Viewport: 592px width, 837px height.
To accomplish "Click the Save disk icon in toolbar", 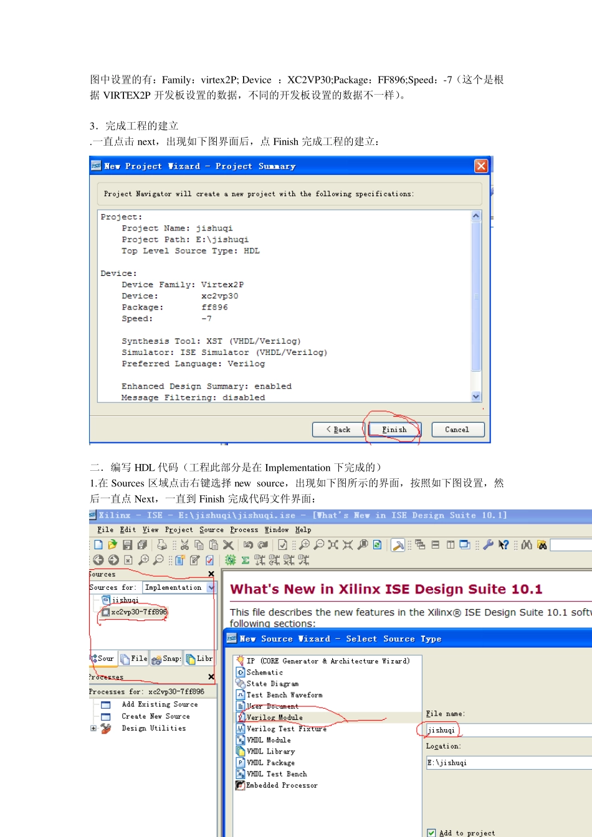I will [x=128, y=545].
